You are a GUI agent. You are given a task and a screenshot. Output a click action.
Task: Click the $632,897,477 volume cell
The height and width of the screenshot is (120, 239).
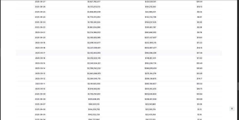click(151, 48)
